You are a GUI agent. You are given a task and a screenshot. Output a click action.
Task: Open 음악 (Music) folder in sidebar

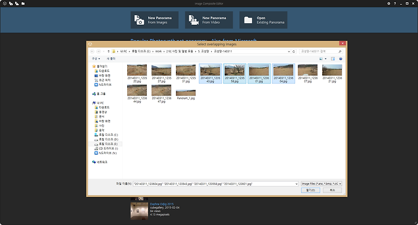(99, 130)
